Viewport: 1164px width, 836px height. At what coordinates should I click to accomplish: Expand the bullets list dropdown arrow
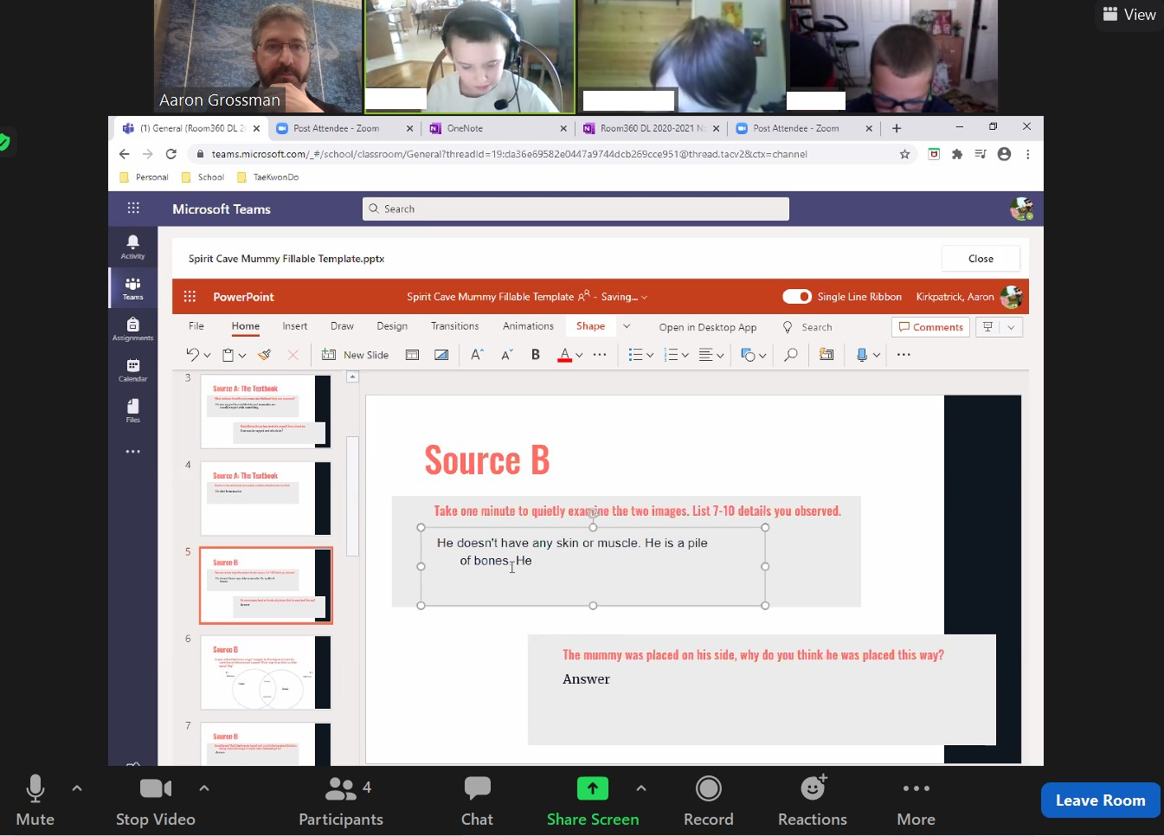tap(650, 356)
